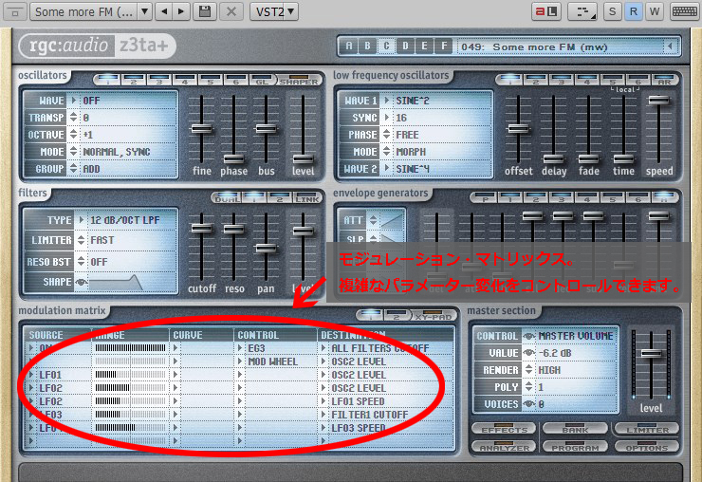Toggle the W write automation button
This screenshot has width=702, height=482.
(x=655, y=11)
